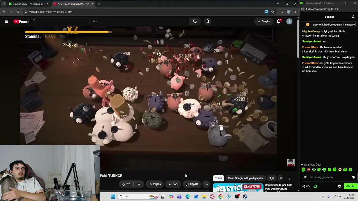Click the YouTube address bar URL
The width and height of the screenshot is (358, 201).
coord(51,12)
